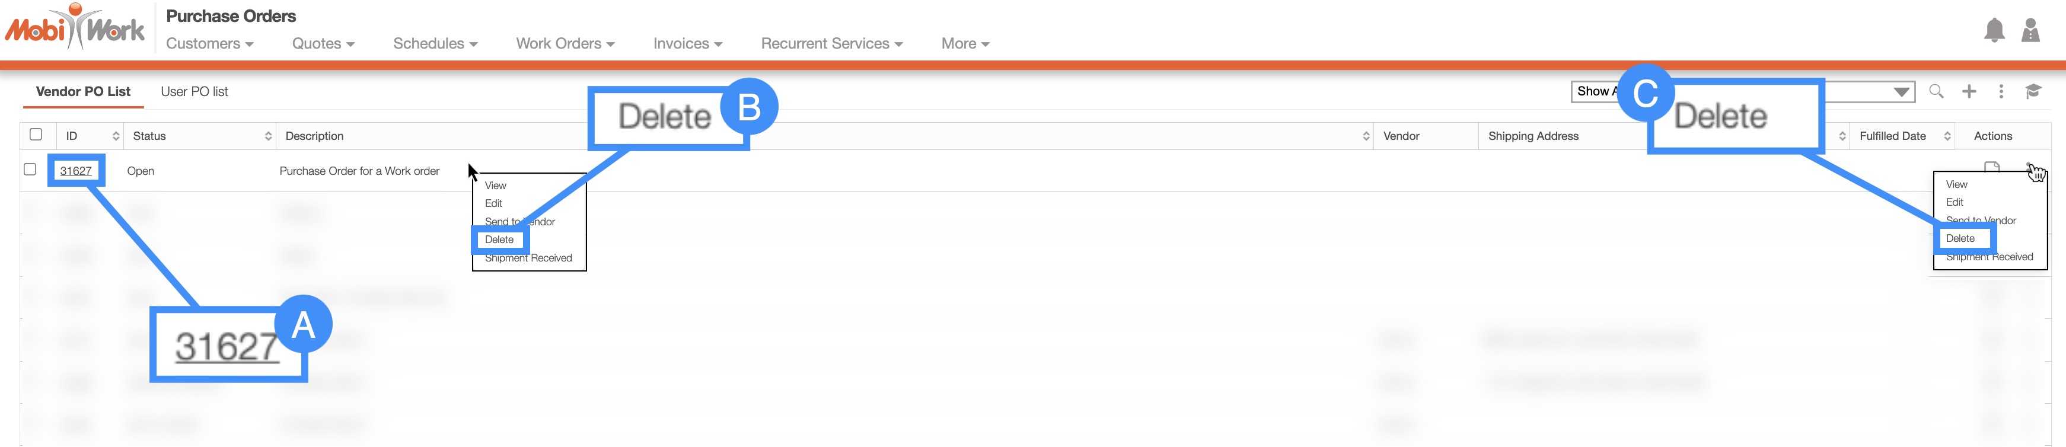Click the search magnifier icon
2066x447 pixels.
(x=1936, y=91)
